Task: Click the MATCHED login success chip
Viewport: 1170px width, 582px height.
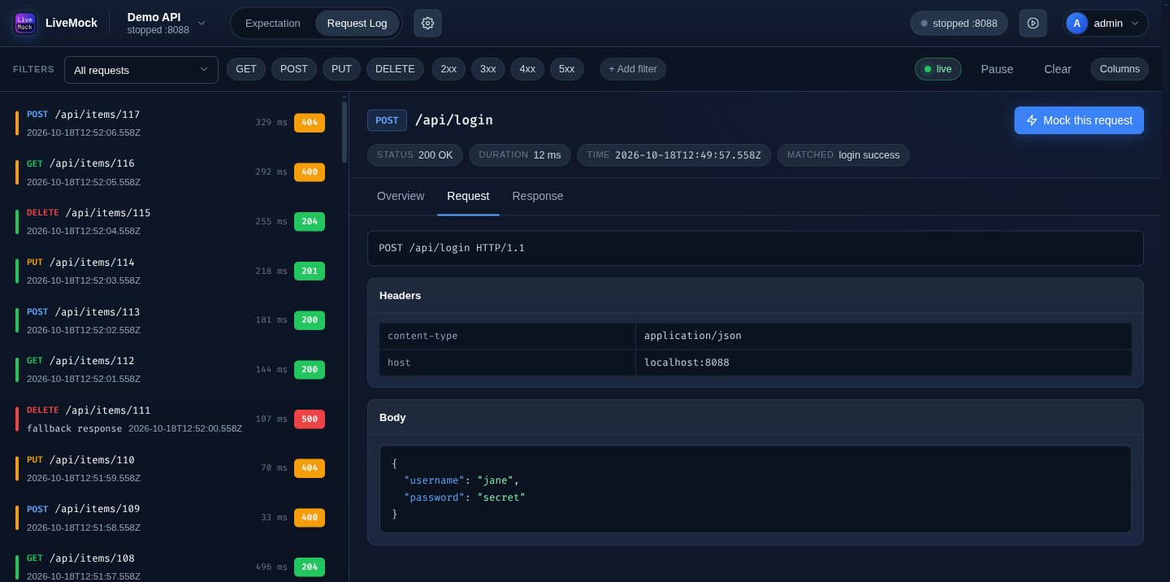Action: click(x=843, y=155)
